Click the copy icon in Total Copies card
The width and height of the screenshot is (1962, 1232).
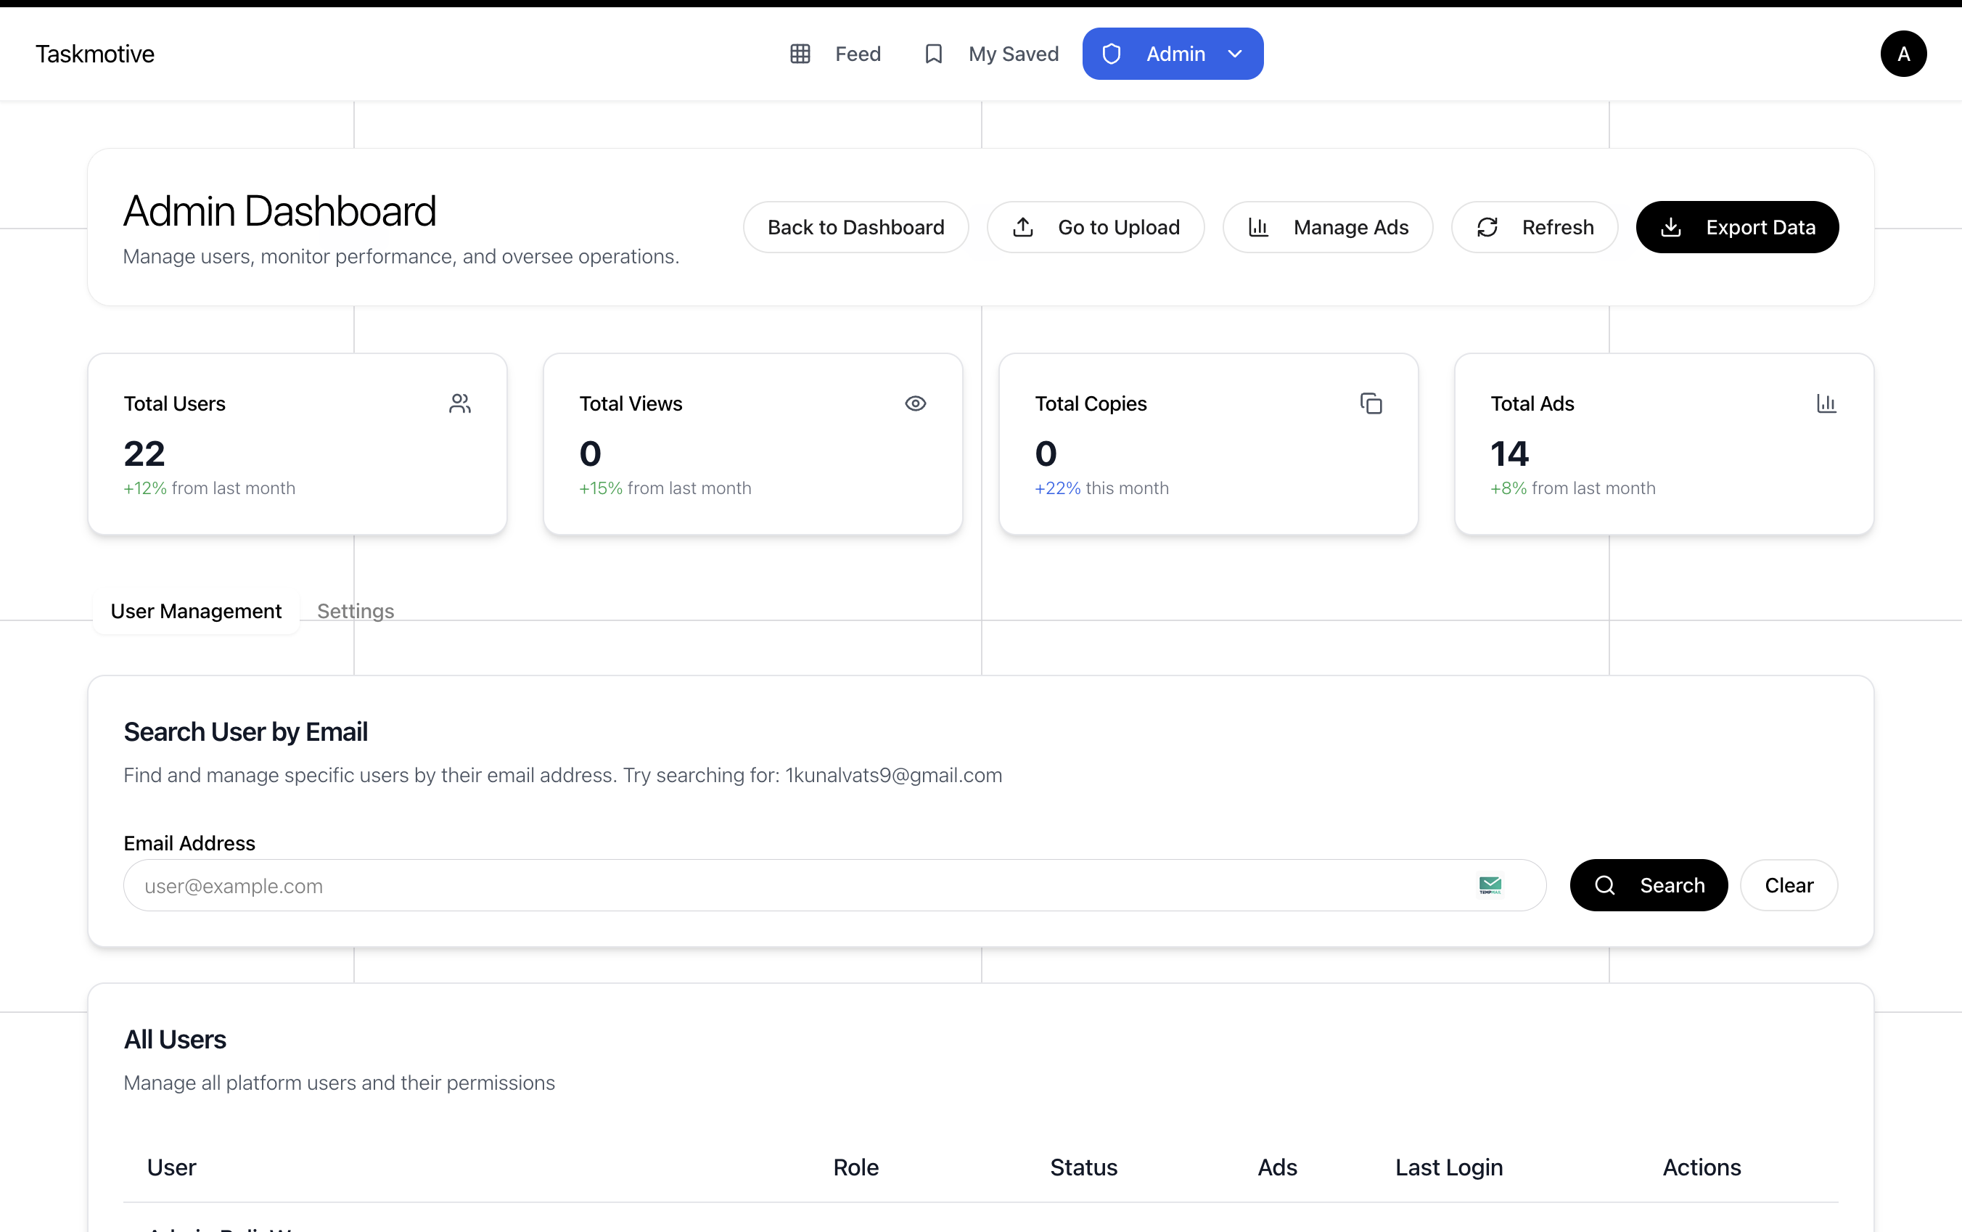[1371, 403]
